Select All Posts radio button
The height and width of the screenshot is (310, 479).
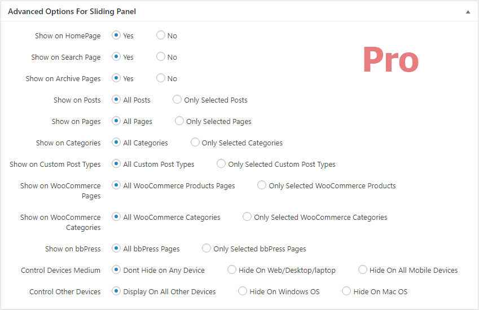coord(116,99)
